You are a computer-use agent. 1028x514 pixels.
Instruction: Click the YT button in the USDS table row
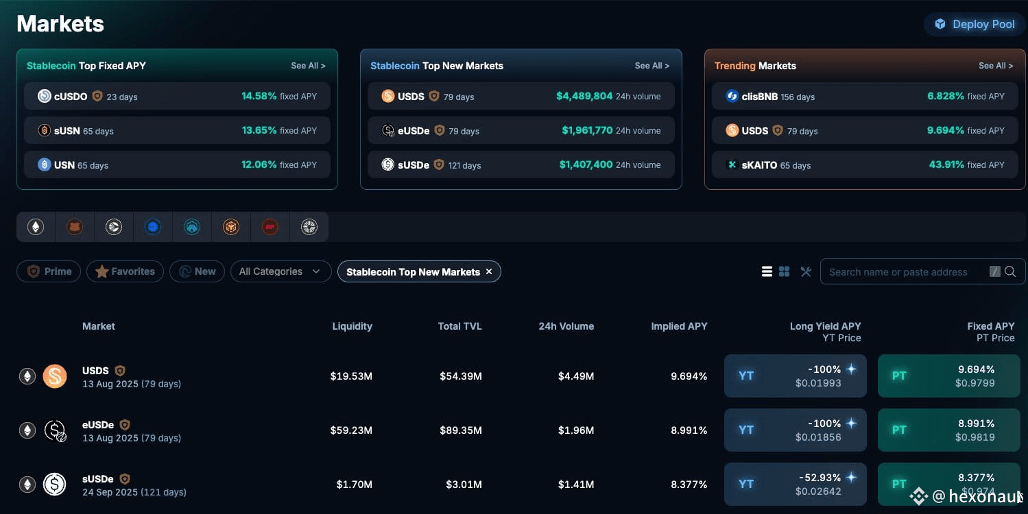pos(796,376)
